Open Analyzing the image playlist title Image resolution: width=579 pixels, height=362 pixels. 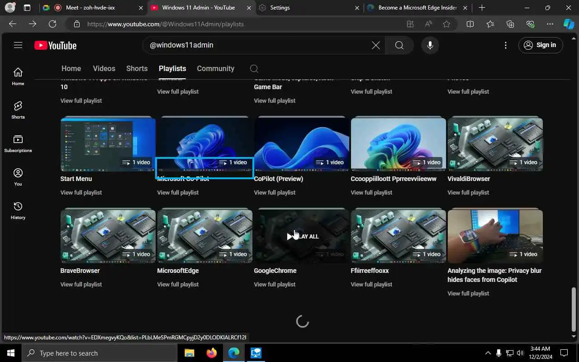pos(494,275)
